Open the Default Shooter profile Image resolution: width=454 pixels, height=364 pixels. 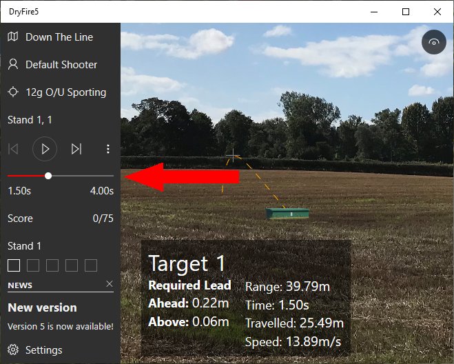click(x=61, y=65)
